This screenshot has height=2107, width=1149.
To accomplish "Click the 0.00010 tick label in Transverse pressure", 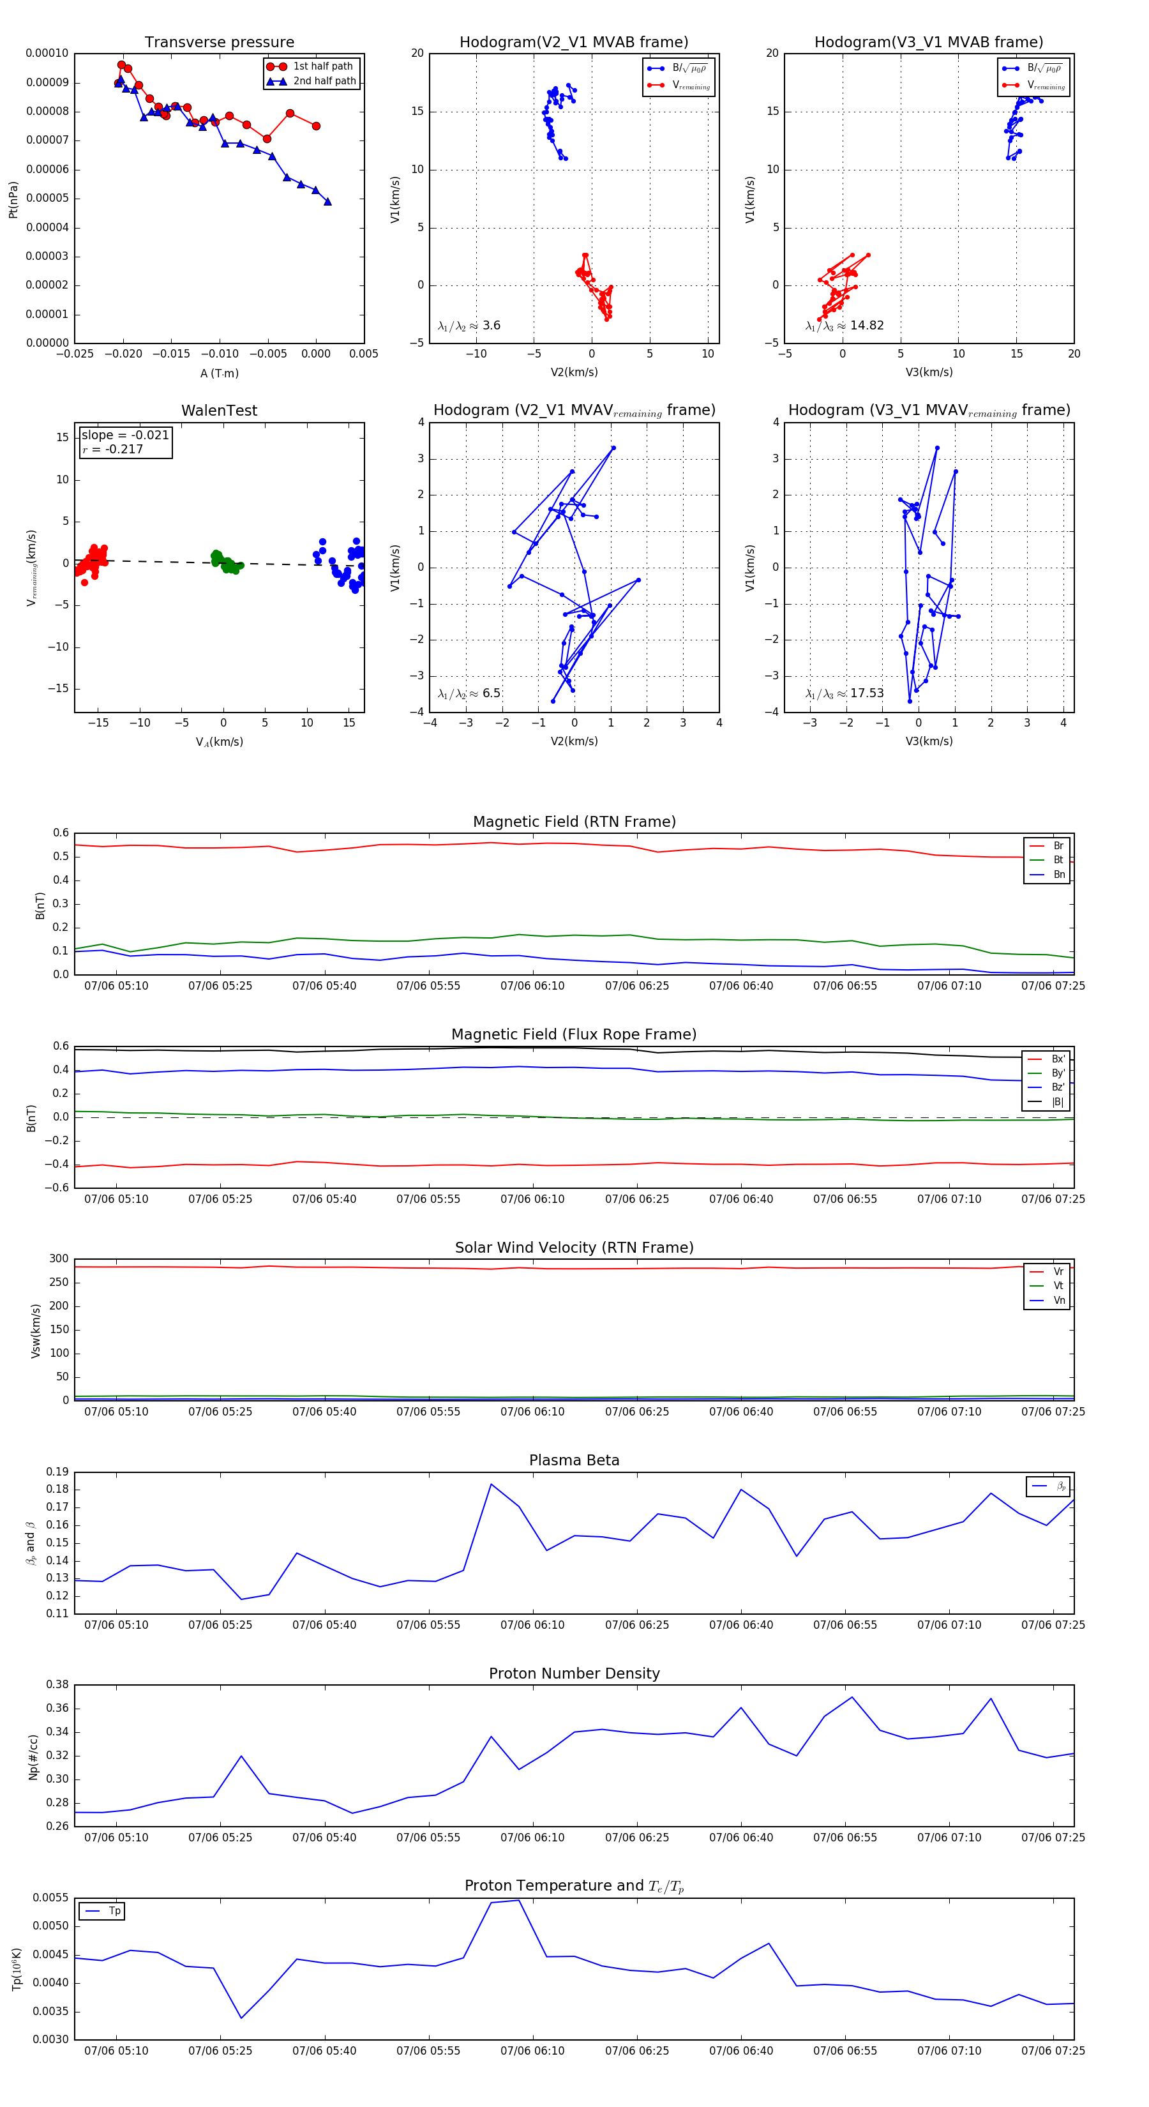I will [47, 53].
